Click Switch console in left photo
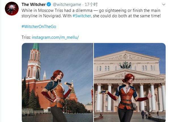The image size is (169, 122). point(69,84)
